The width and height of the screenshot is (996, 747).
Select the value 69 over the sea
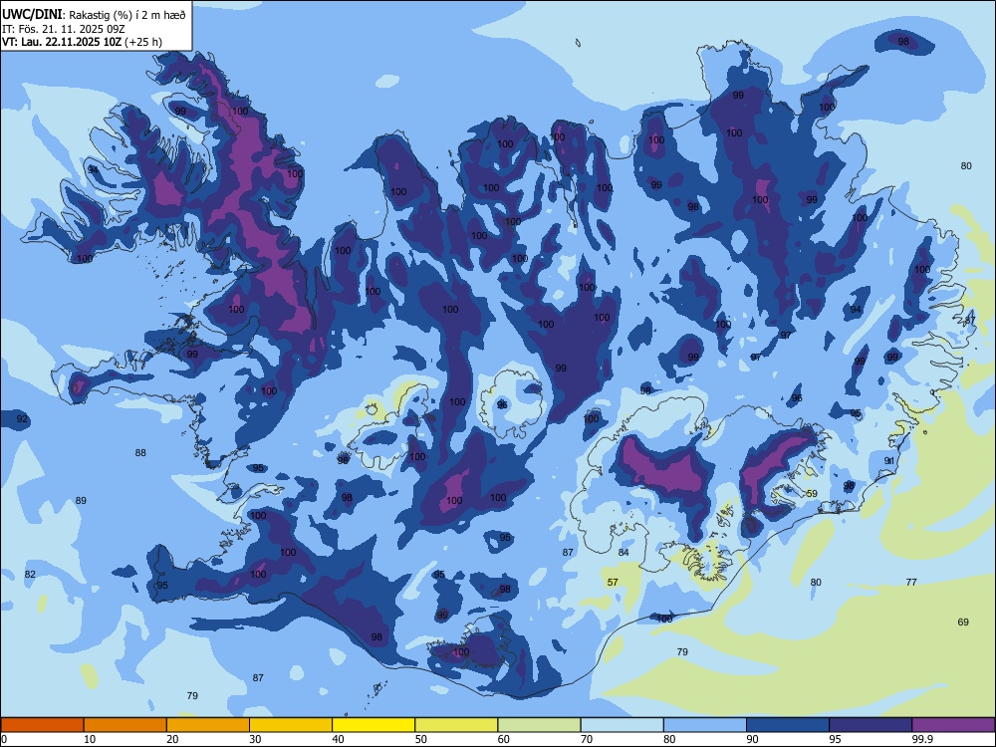tap(963, 622)
